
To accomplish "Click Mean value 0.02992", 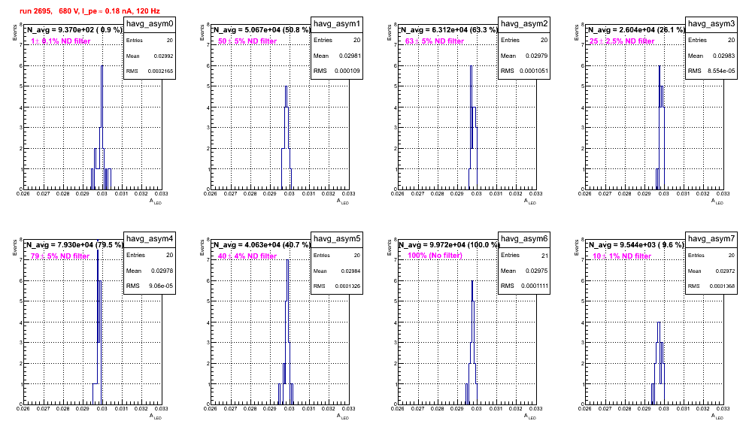I will coord(163,56).
